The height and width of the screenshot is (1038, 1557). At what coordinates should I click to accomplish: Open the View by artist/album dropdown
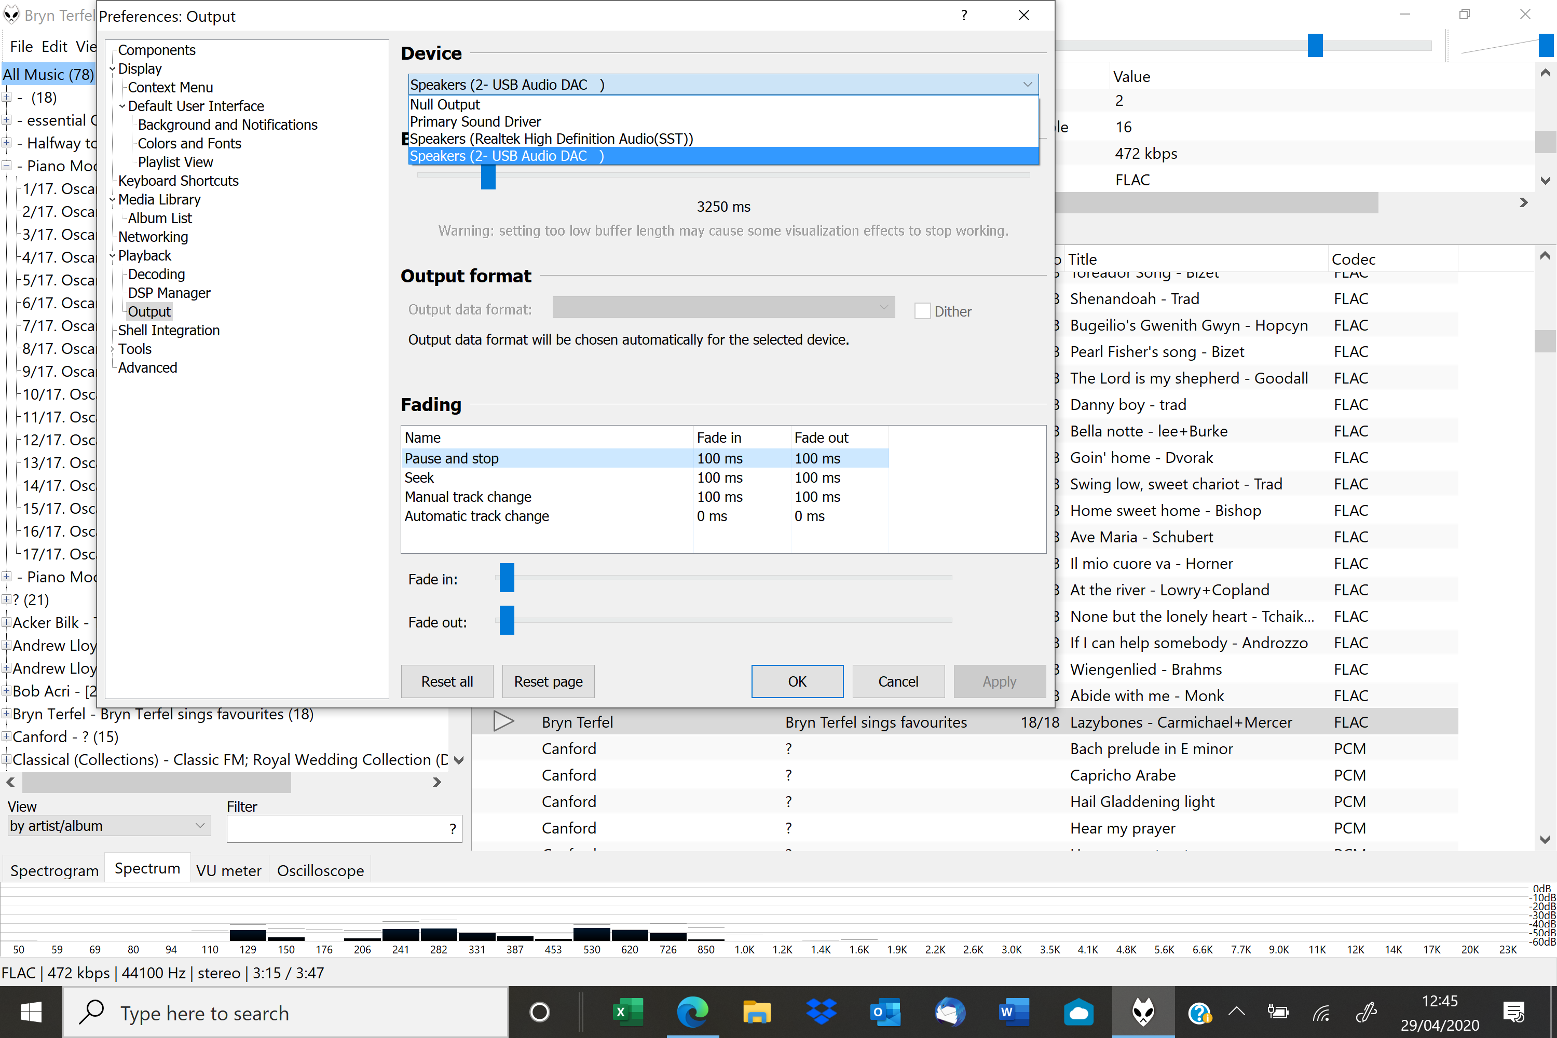click(x=108, y=826)
